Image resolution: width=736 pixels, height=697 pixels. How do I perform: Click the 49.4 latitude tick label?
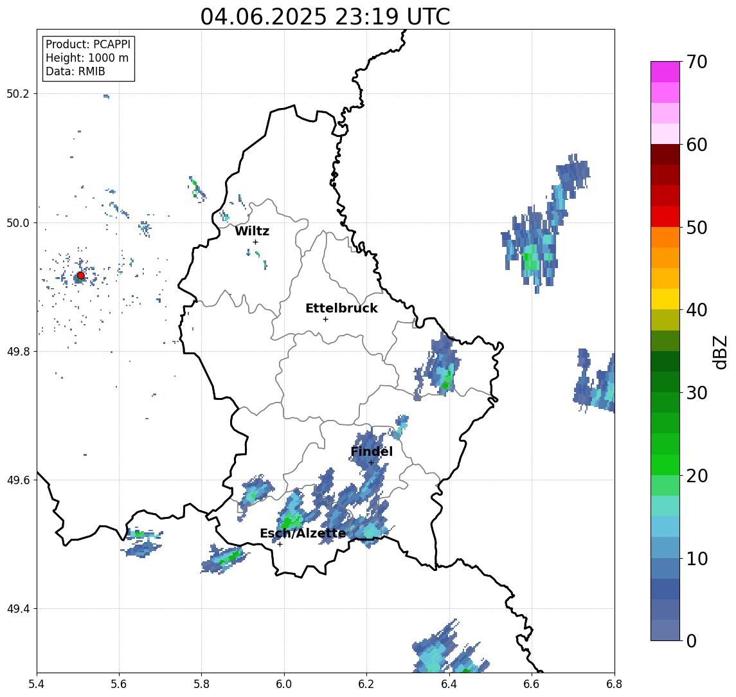[x=18, y=609]
